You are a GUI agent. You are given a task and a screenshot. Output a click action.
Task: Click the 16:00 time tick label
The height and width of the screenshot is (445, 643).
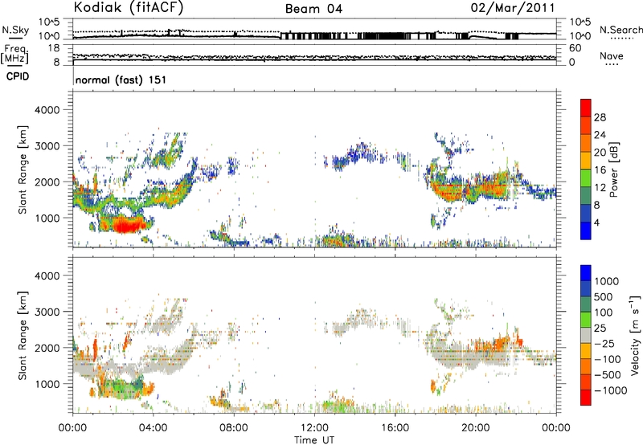tap(395, 428)
